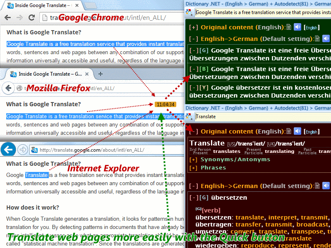The width and height of the screenshot is (331, 248).
Task: Expand the [+] Synonyms/Antonyms section
Action: click(x=193, y=160)
